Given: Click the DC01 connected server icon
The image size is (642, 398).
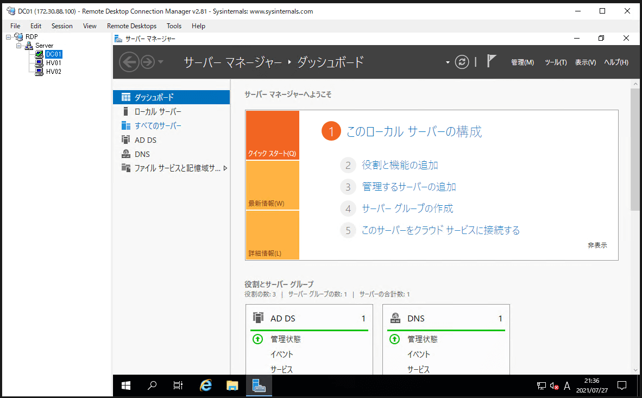Looking at the screenshot, I should pos(39,54).
